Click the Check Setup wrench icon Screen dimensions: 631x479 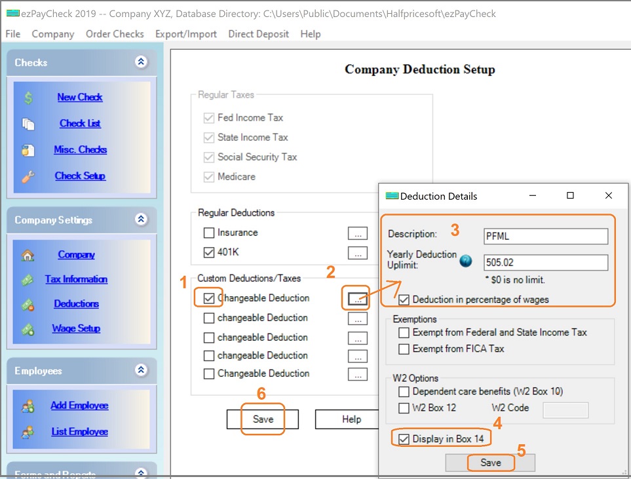[x=28, y=176]
